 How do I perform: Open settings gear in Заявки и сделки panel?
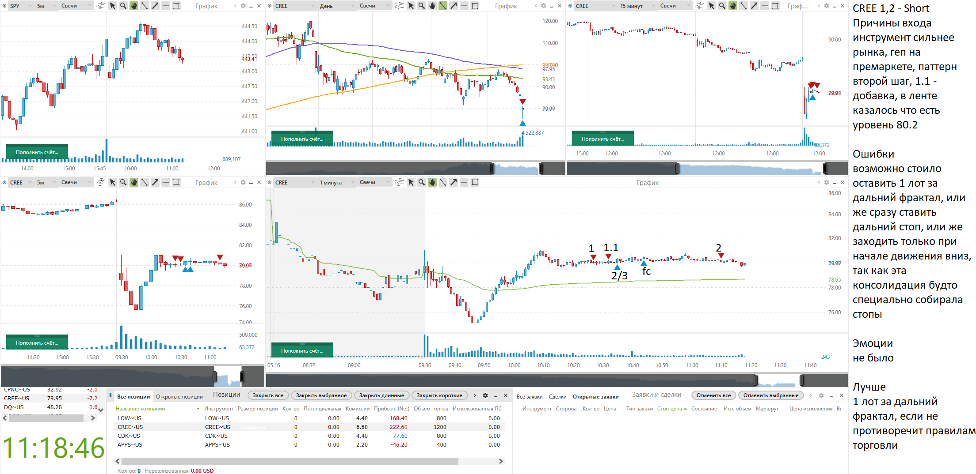(821, 395)
